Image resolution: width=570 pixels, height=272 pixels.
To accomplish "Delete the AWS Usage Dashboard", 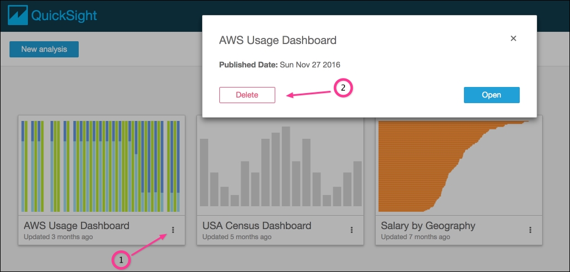I will [x=247, y=95].
